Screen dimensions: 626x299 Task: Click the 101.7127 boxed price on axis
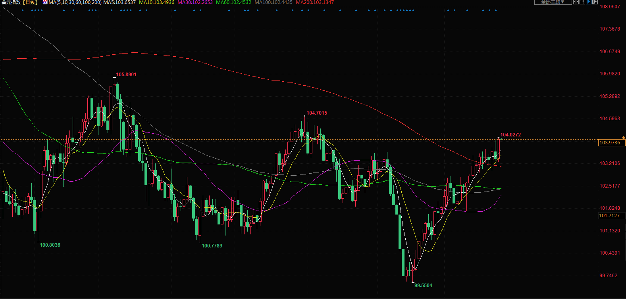[x=609, y=216]
